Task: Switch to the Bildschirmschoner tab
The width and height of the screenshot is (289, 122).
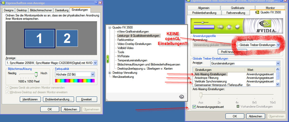Action: click(41, 10)
